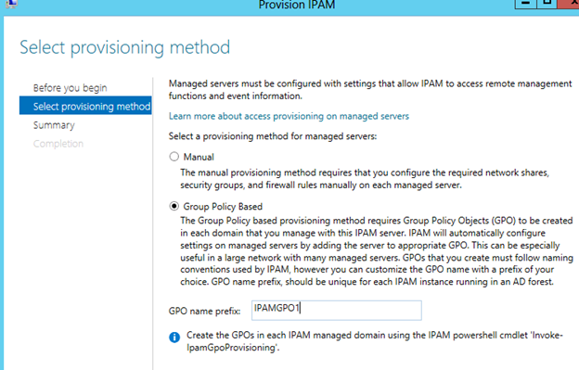
Task: Click the Invoke-IpamGpoProvisioning cmdlet note text
Action: [x=375, y=341]
